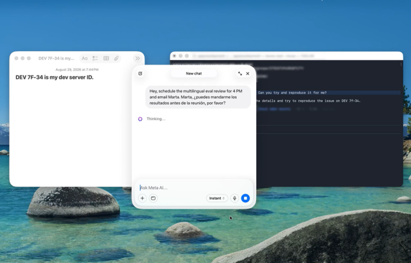The width and height of the screenshot is (411, 263).
Task: Click the Thinking... status text
Action: 156,119
